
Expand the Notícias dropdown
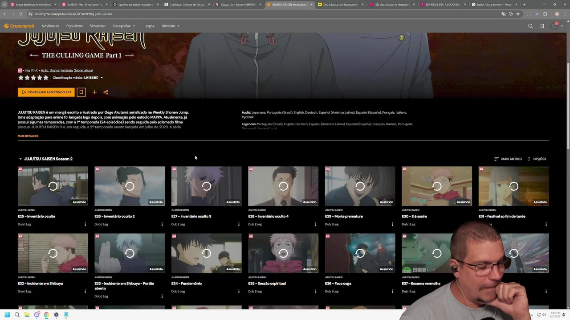(170, 26)
